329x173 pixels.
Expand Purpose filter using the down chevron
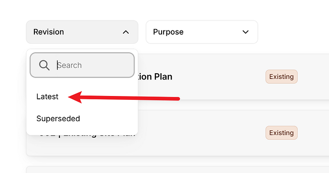click(x=246, y=32)
